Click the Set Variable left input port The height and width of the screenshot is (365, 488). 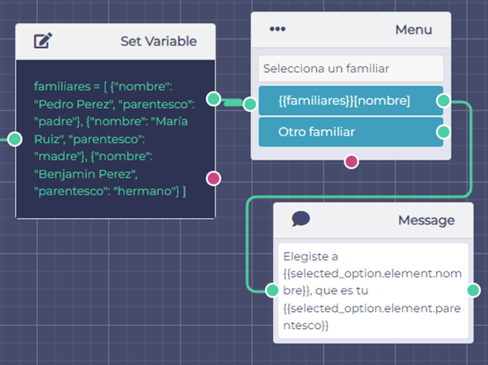click(x=15, y=138)
